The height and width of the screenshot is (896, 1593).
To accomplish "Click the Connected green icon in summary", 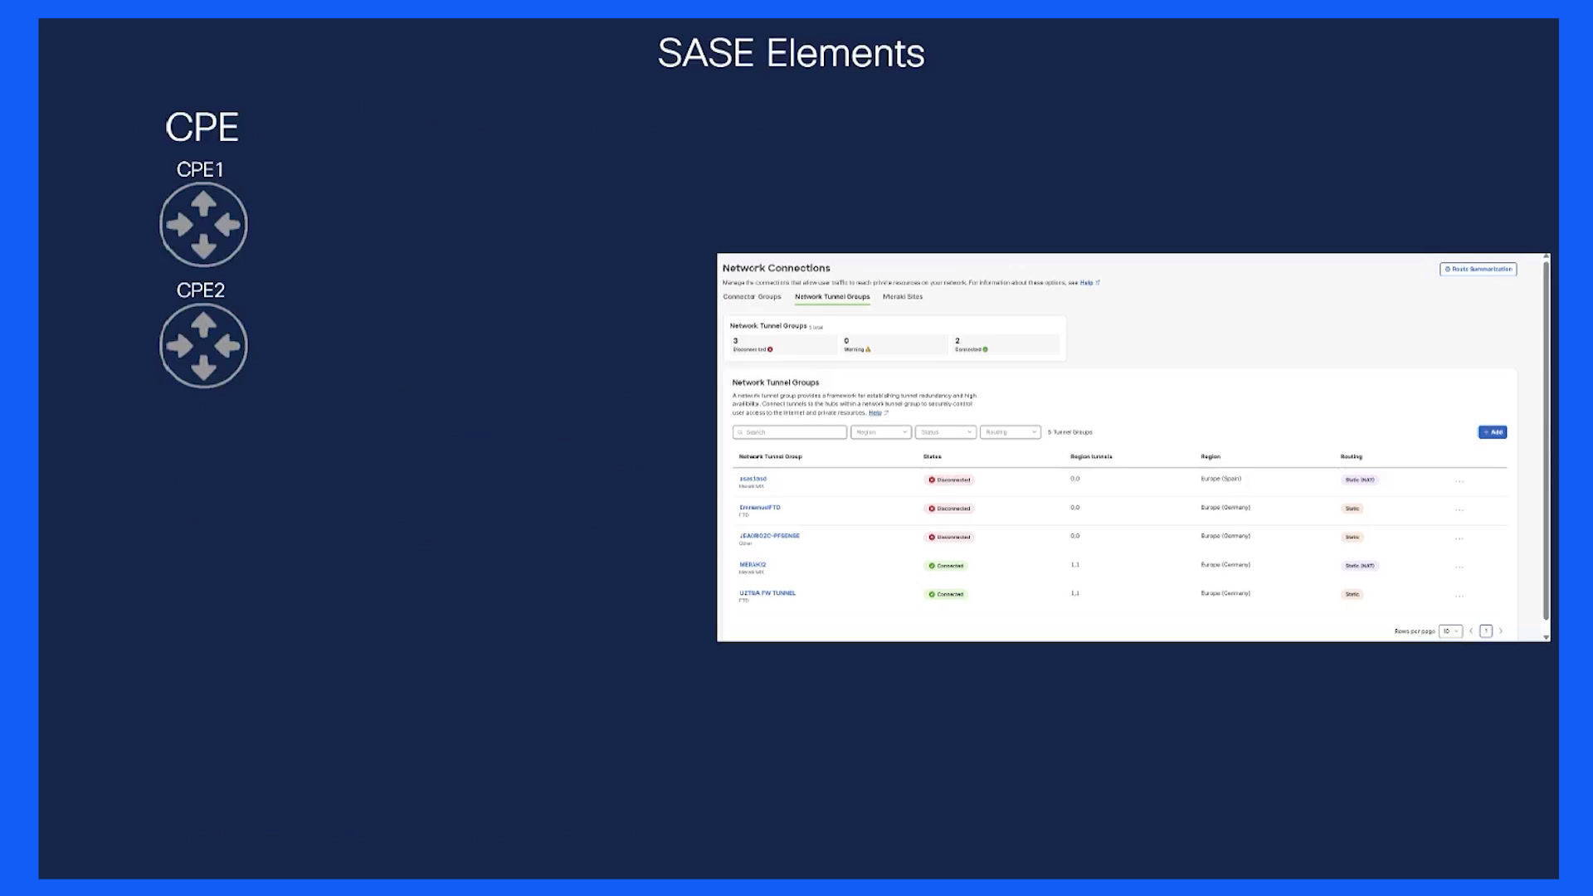I will point(985,349).
